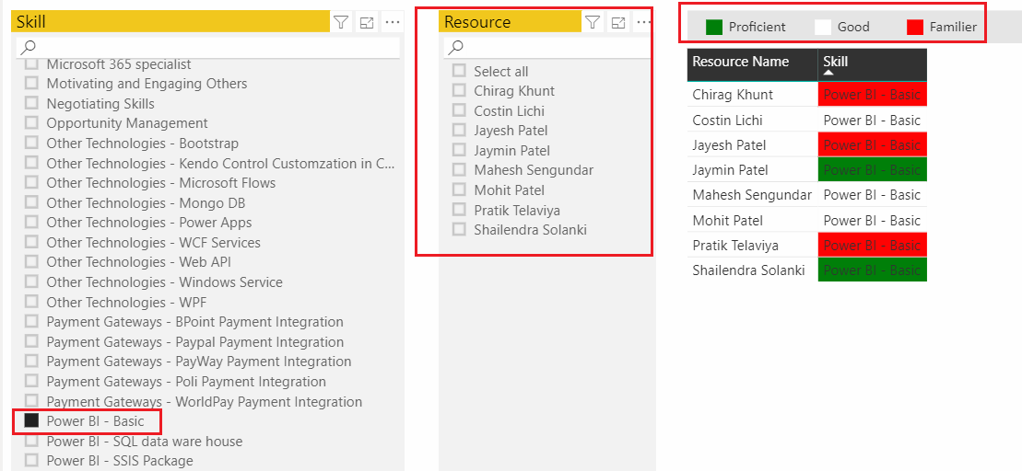Click the Skill slicer search magnifier icon
The height and width of the screenshot is (471, 1022).
tap(29, 47)
